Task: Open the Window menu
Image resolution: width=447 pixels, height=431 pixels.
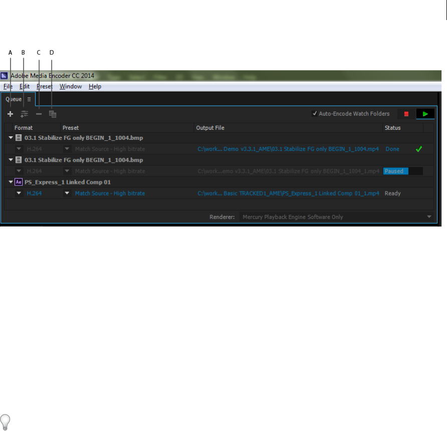Action: click(71, 86)
